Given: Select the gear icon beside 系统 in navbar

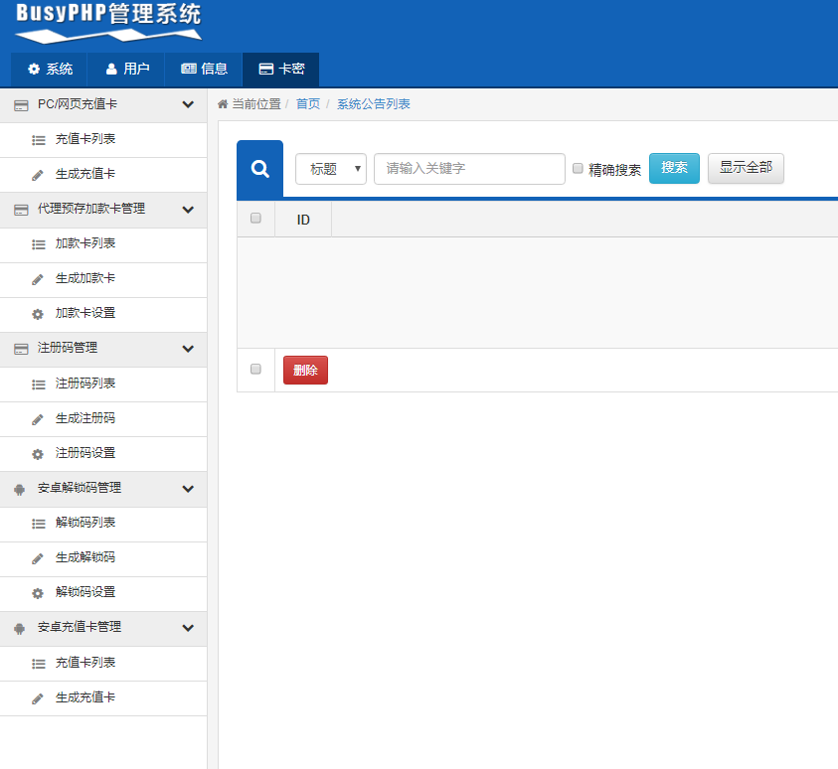Looking at the screenshot, I should (x=33, y=70).
